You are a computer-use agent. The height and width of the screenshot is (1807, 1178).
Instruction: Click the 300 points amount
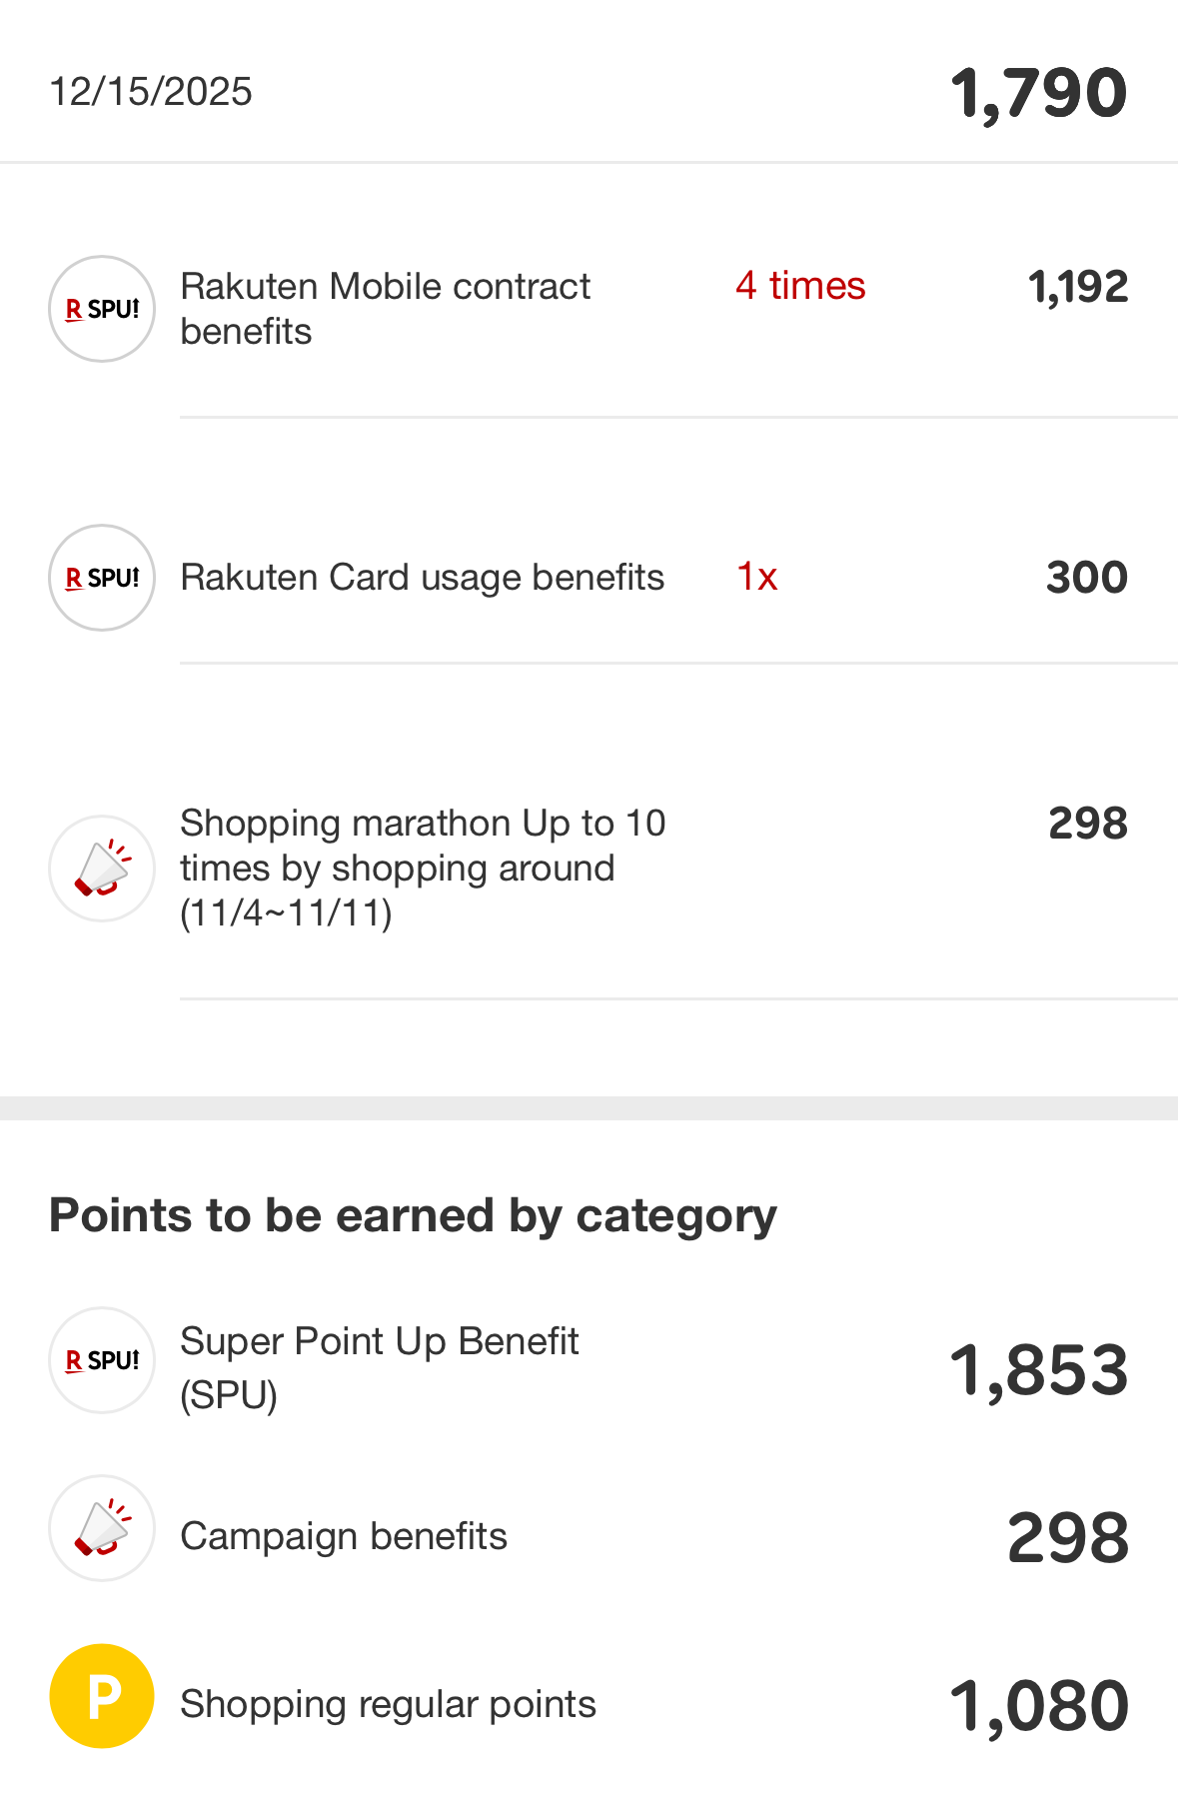pyautogui.click(x=1086, y=578)
